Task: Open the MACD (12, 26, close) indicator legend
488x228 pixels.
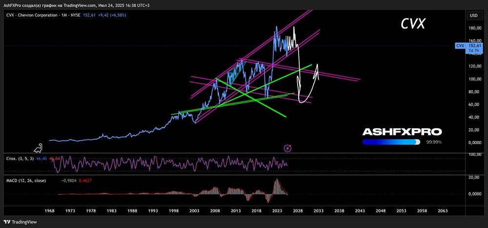Action: click(26, 180)
